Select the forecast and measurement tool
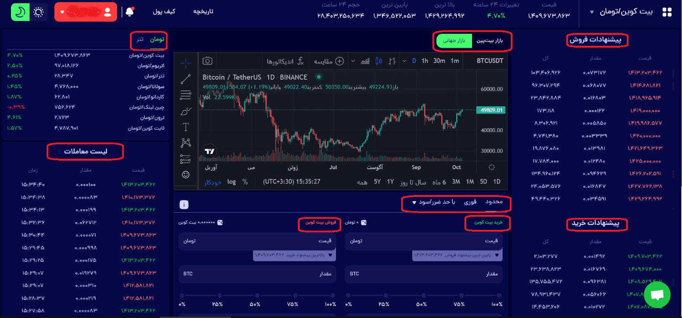682x318 pixels. point(186,159)
